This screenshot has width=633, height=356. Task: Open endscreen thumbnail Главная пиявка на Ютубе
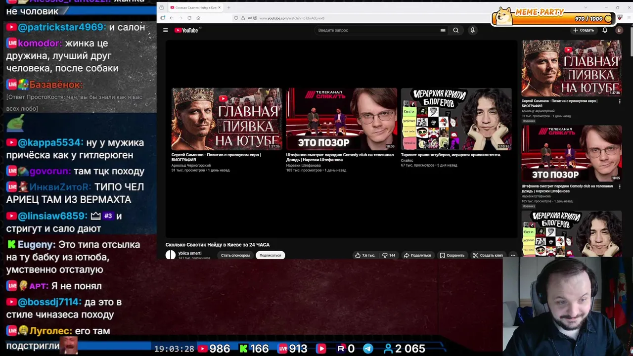click(x=226, y=119)
